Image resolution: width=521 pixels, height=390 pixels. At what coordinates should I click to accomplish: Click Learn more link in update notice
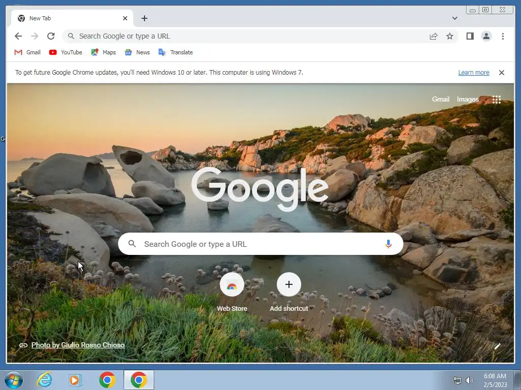pyautogui.click(x=474, y=73)
